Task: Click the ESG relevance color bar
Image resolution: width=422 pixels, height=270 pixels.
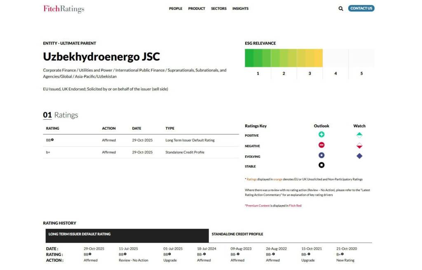Action: pyautogui.click(x=284, y=58)
